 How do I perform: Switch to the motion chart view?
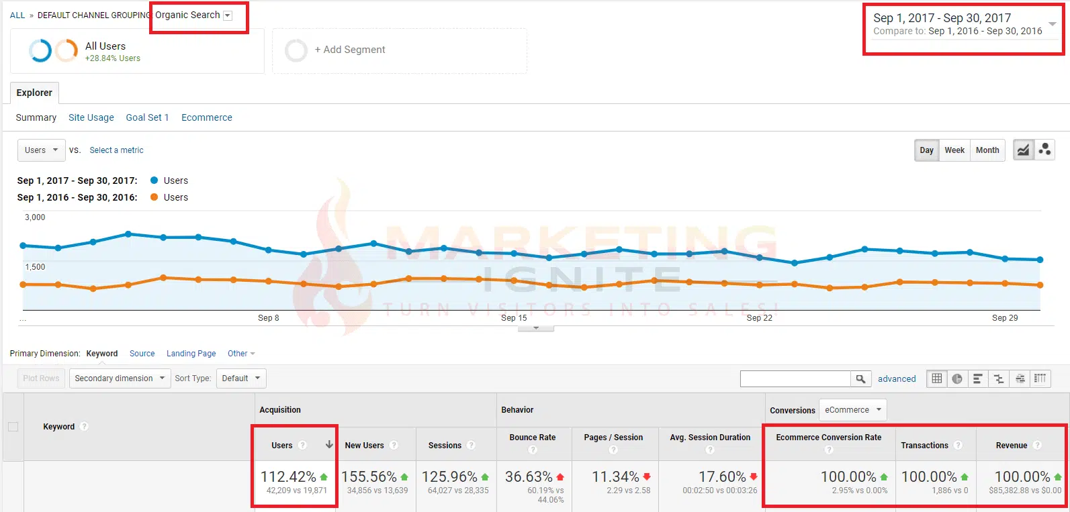(1044, 150)
